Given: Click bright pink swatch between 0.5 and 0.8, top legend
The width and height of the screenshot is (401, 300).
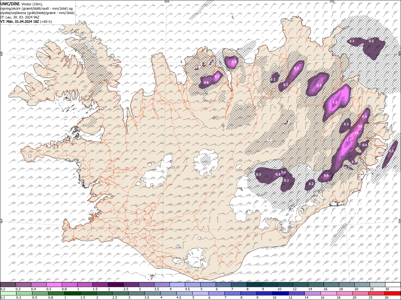Looking at the screenshot, I should click(54, 285).
